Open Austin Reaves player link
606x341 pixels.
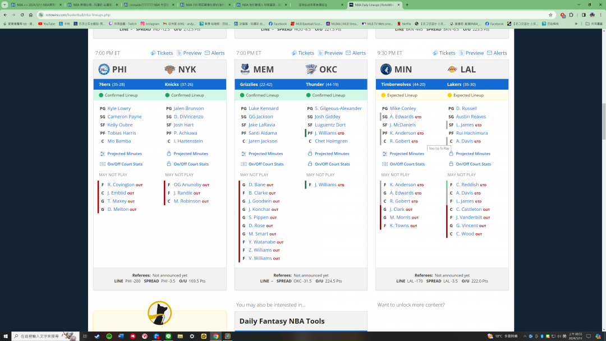[471, 117]
